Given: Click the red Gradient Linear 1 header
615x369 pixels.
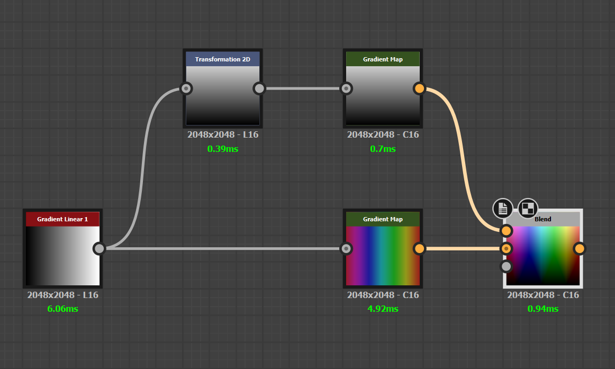Looking at the screenshot, I should pos(62,219).
